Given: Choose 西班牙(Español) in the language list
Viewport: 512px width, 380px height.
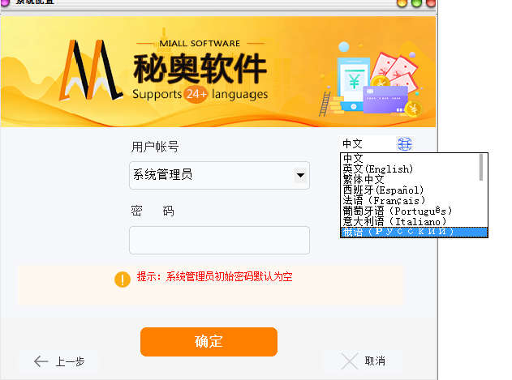Looking at the screenshot, I should (x=383, y=190).
